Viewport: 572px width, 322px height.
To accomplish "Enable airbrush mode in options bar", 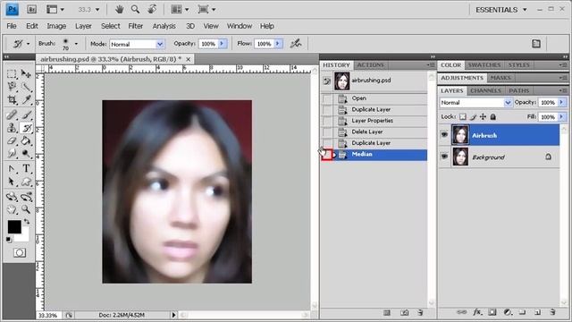I will coord(296,44).
